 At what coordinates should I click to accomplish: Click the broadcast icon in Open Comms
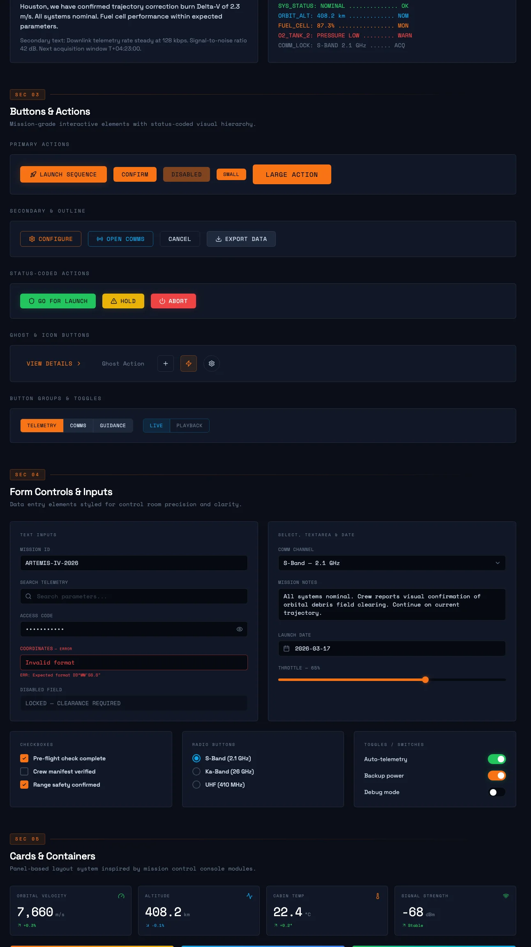coord(100,239)
